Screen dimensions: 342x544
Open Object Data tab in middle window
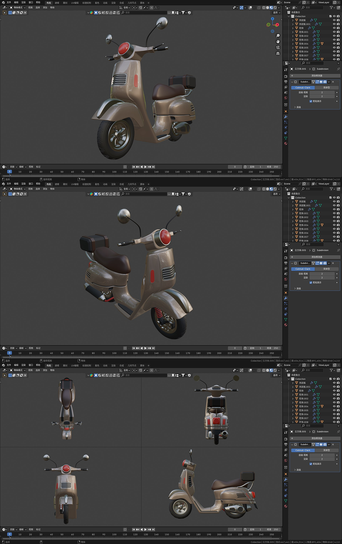(x=286, y=320)
